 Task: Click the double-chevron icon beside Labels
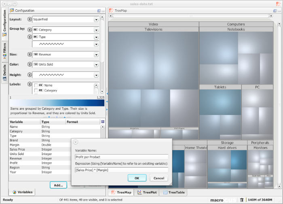[x=30, y=84]
